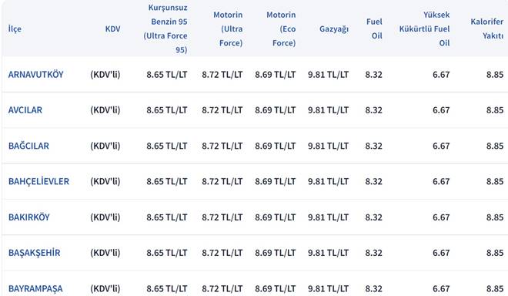Open the BAHÇELİEVLER district link
This screenshot has height=296, width=508.
[x=38, y=181]
